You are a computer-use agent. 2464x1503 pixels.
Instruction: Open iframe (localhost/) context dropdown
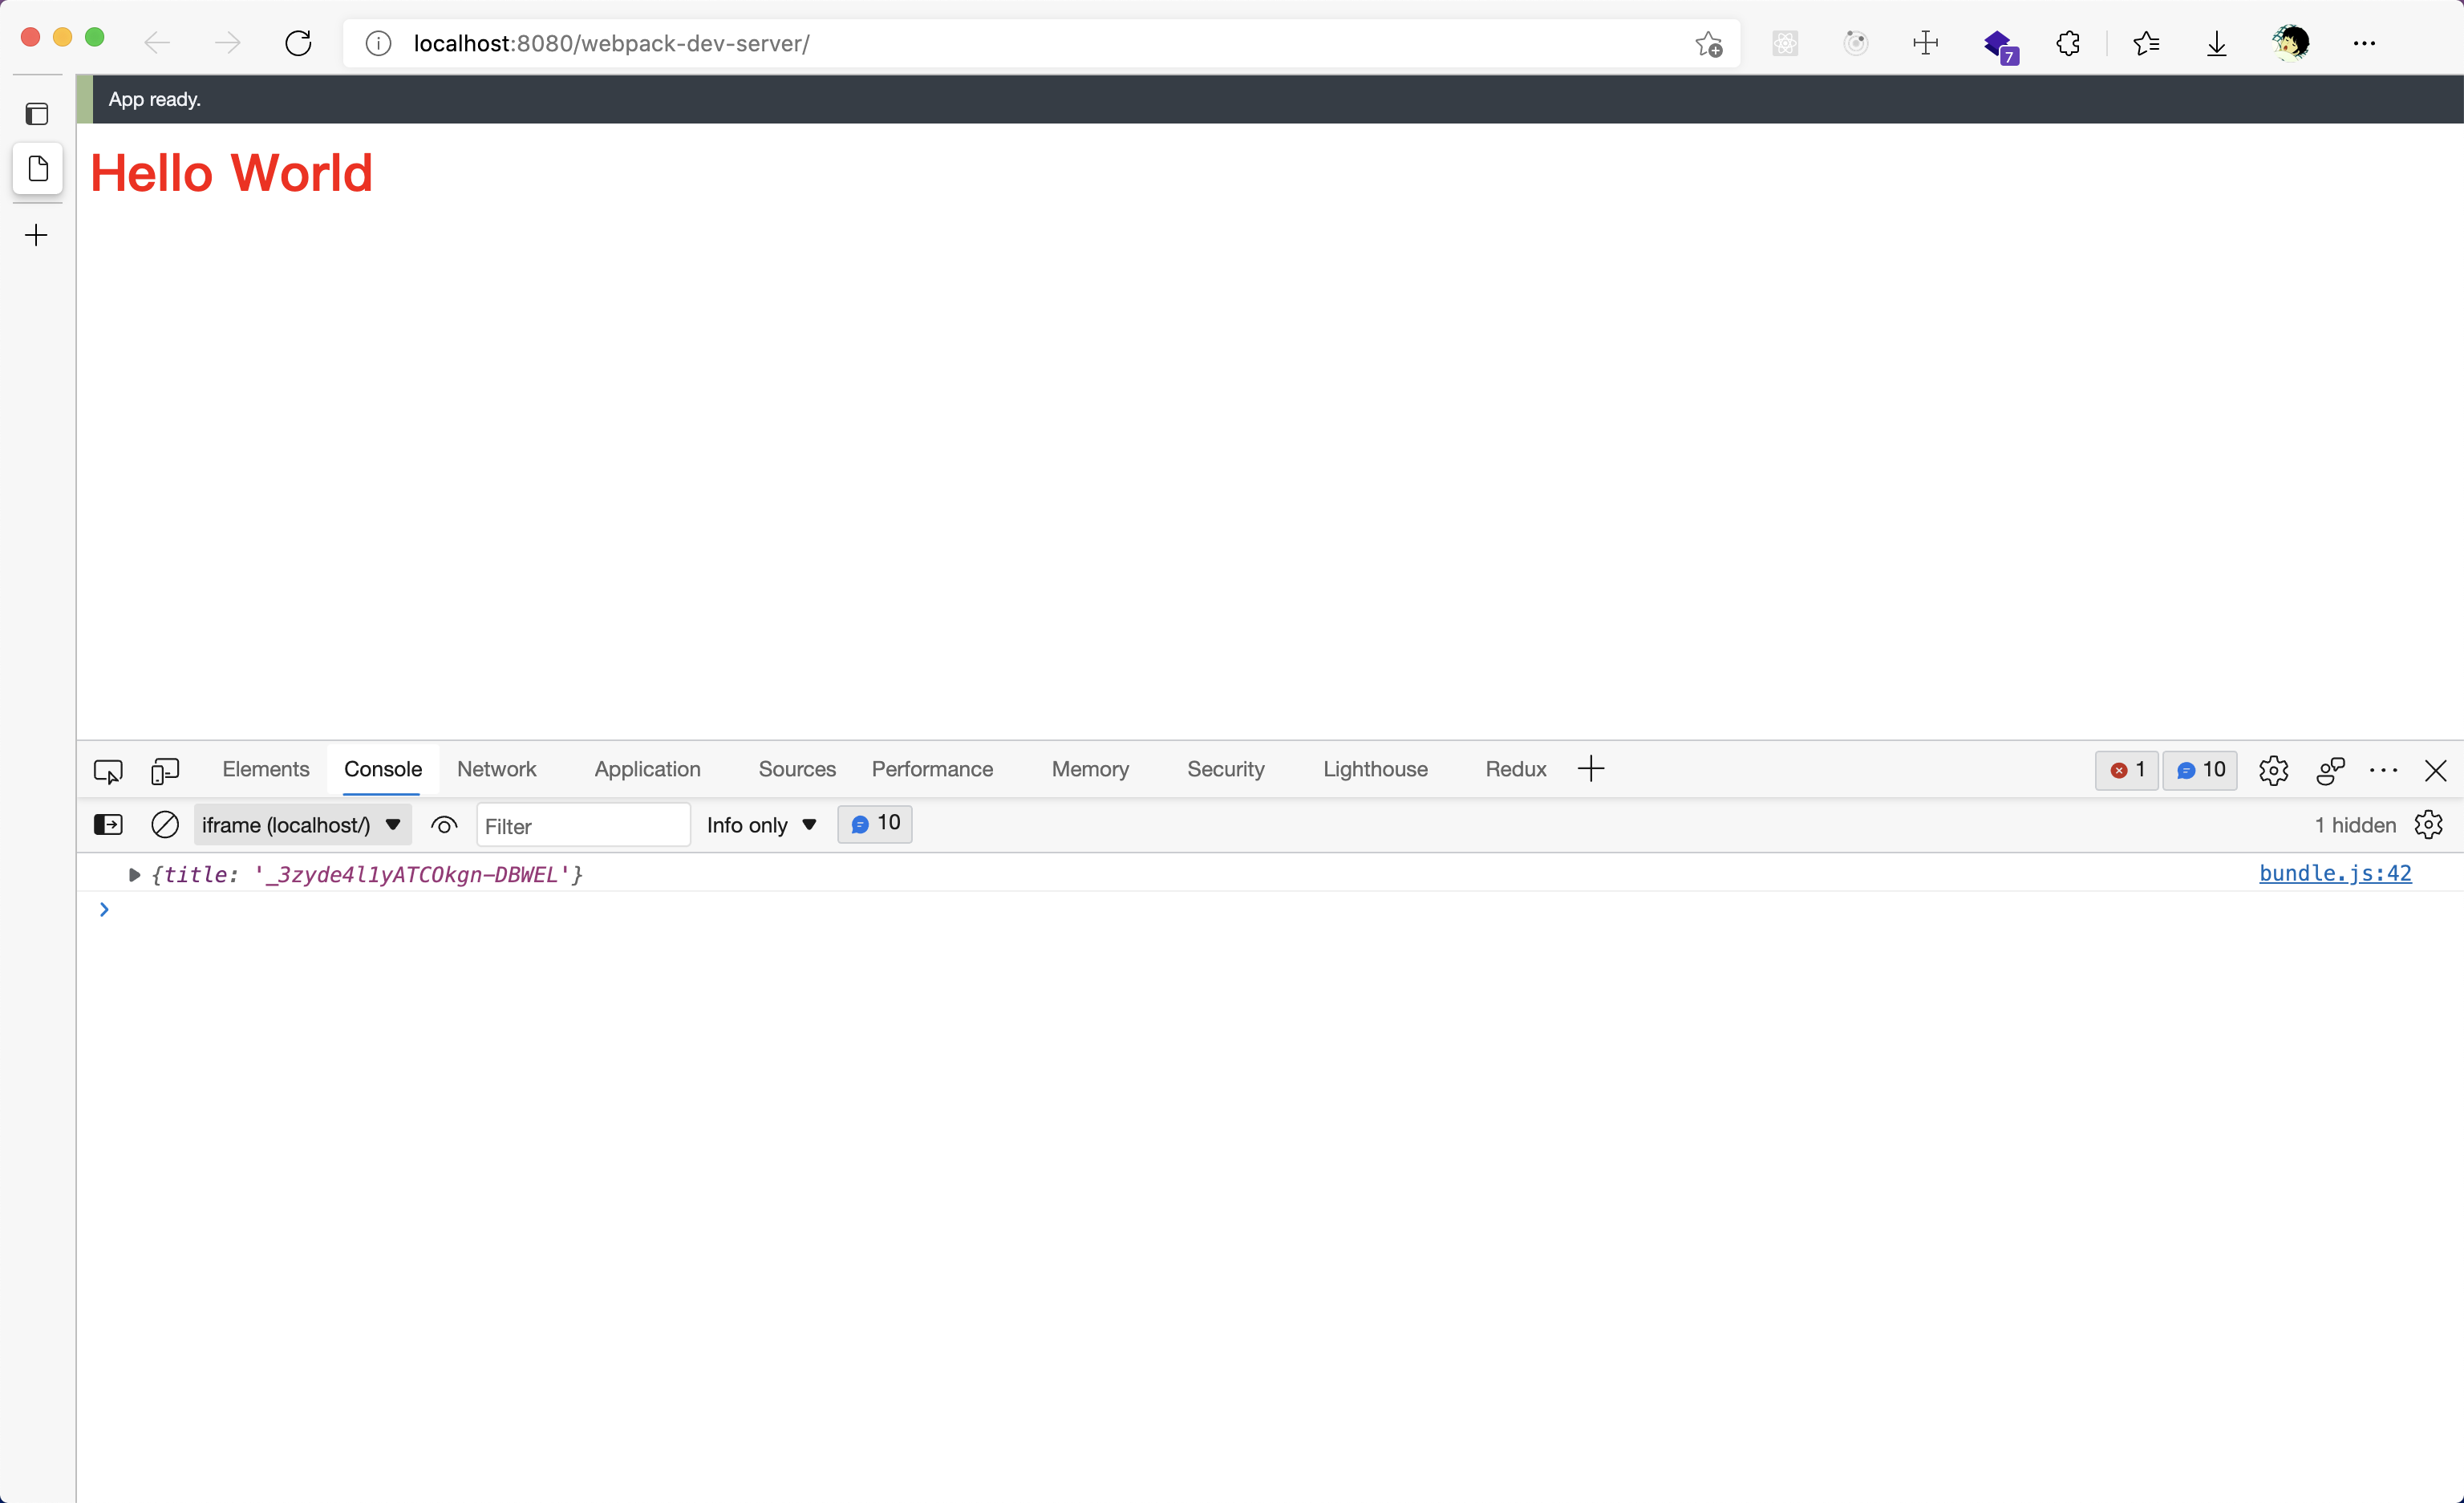[301, 825]
